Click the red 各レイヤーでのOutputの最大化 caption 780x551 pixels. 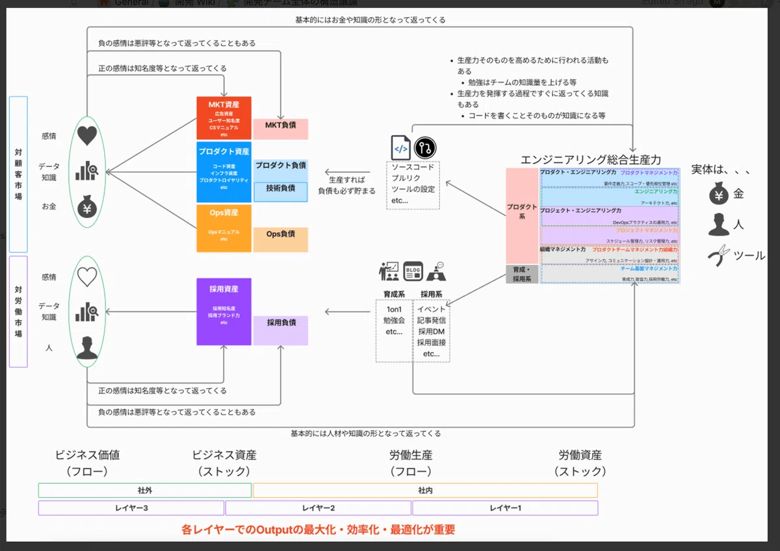pos(318,530)
